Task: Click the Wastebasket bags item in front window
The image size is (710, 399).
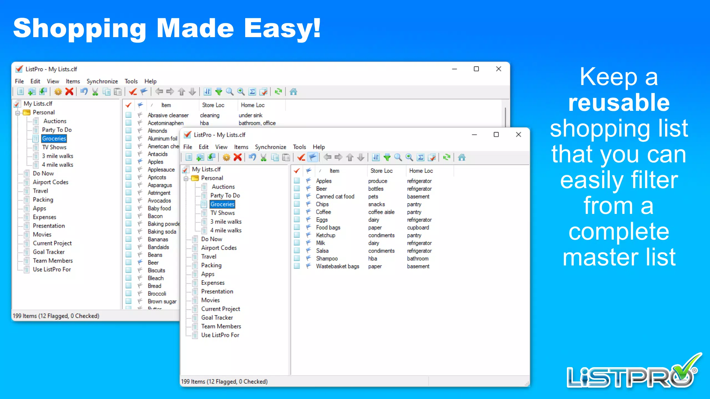Action: click(x=338, y=266)
